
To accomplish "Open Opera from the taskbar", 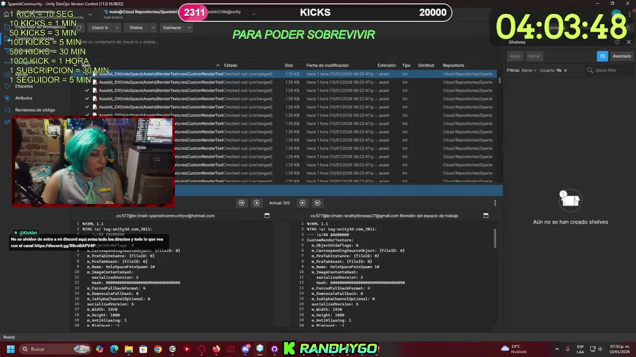I will (202, 349).
